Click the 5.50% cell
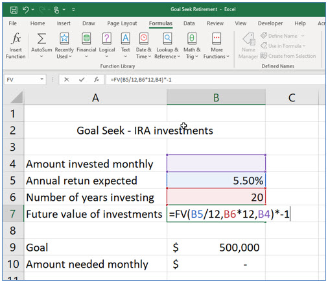This screenshot has width=328, height=282. click(x=216, y=181)
